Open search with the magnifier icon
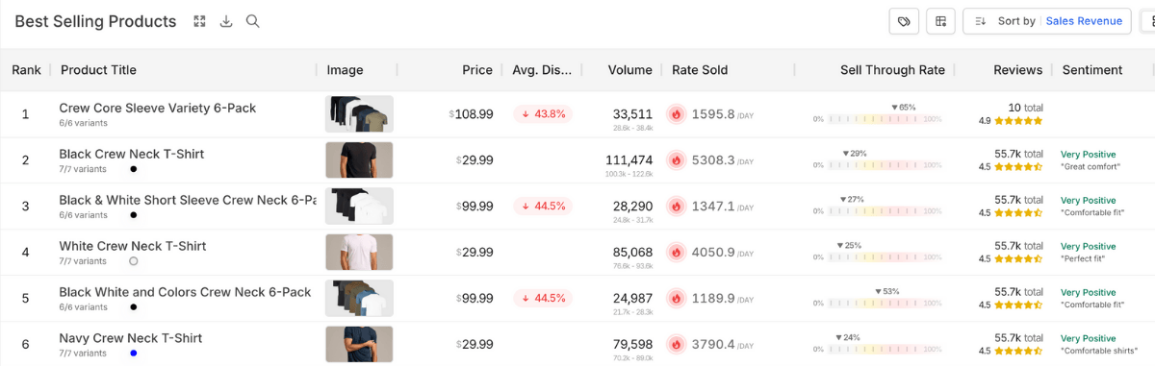Image resolution: width=1155 pixels, height=366 pixels. pyautogui.click(x=253, y=21)
